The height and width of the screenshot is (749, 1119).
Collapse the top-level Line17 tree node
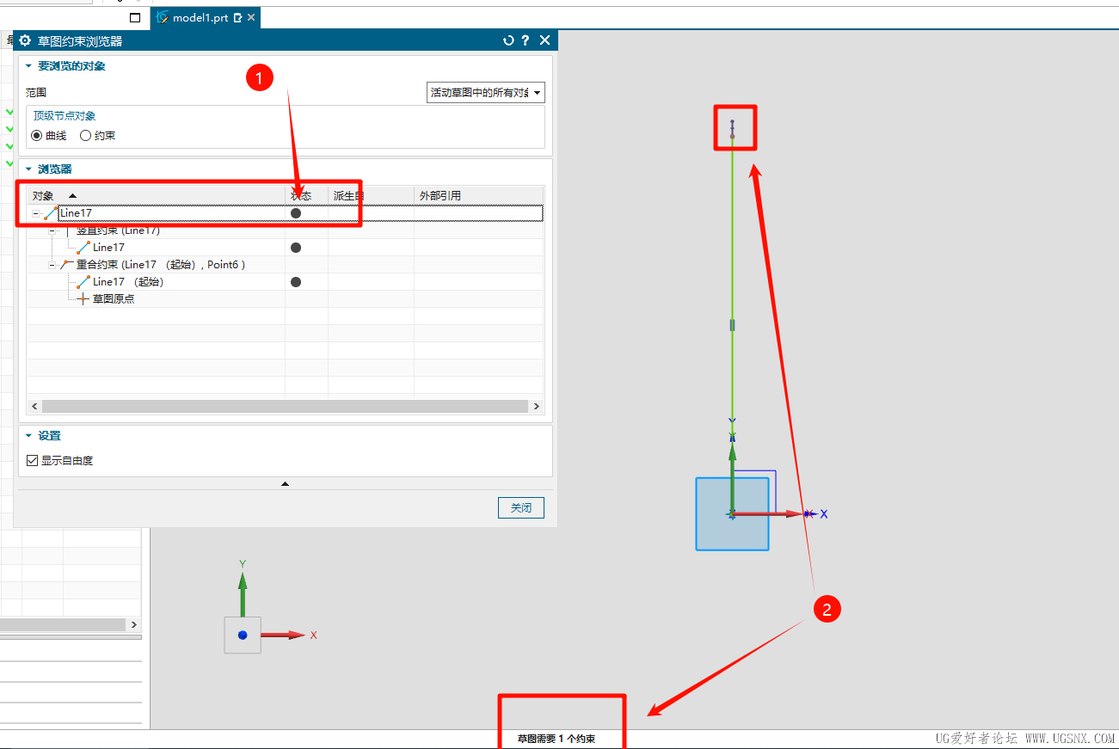35,213
